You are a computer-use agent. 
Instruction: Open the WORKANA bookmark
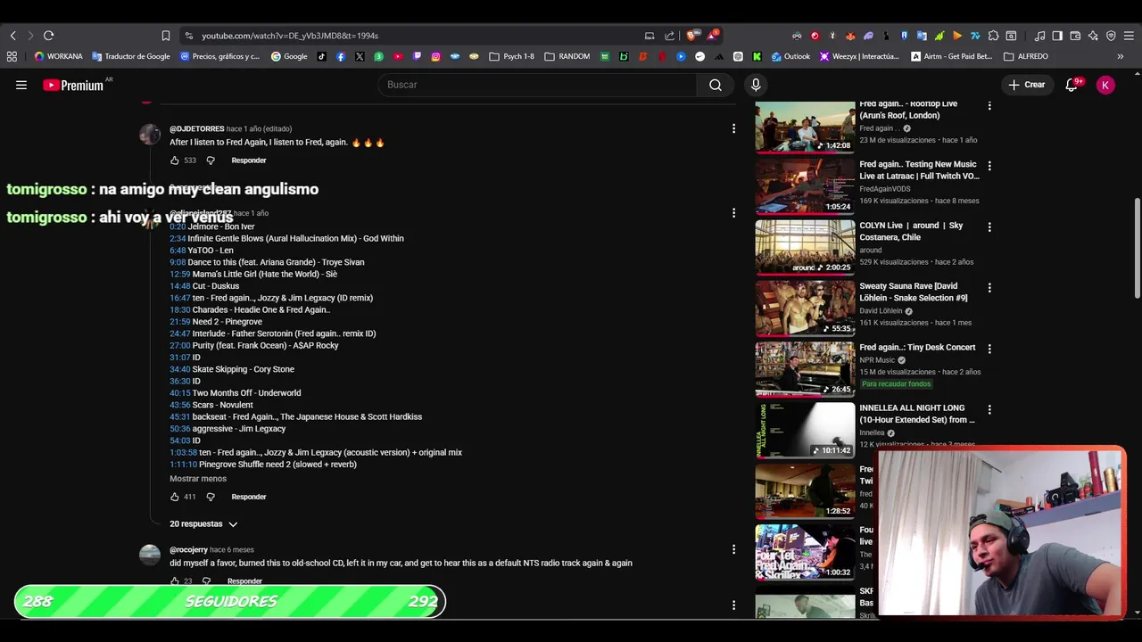[59, 56]
